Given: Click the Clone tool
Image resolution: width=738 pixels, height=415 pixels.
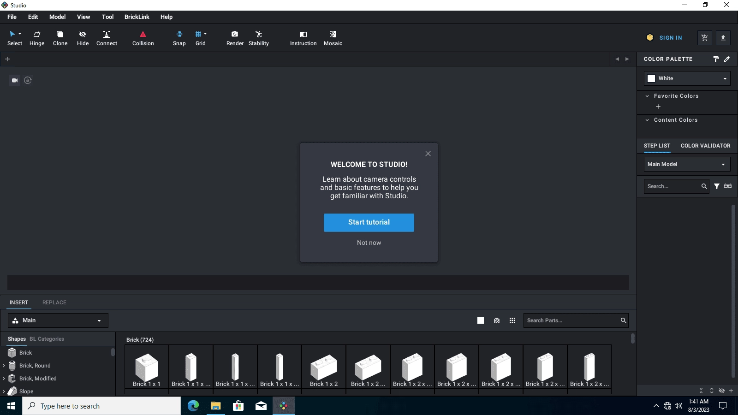Looking at the screenshot, I should coord(60,38).
